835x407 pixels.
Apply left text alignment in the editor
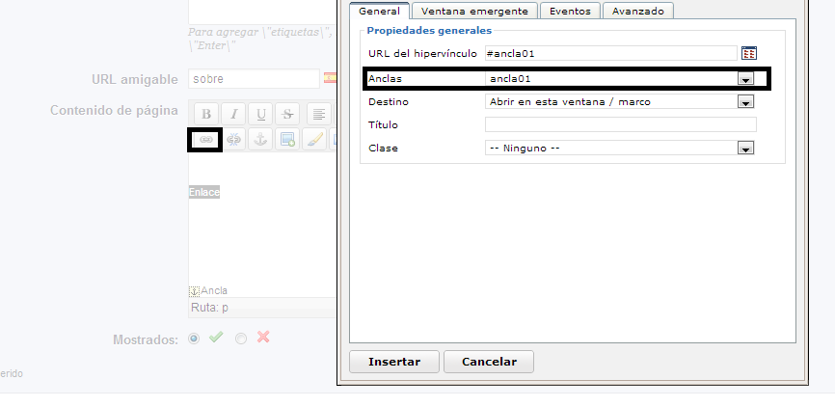point(319,114)
